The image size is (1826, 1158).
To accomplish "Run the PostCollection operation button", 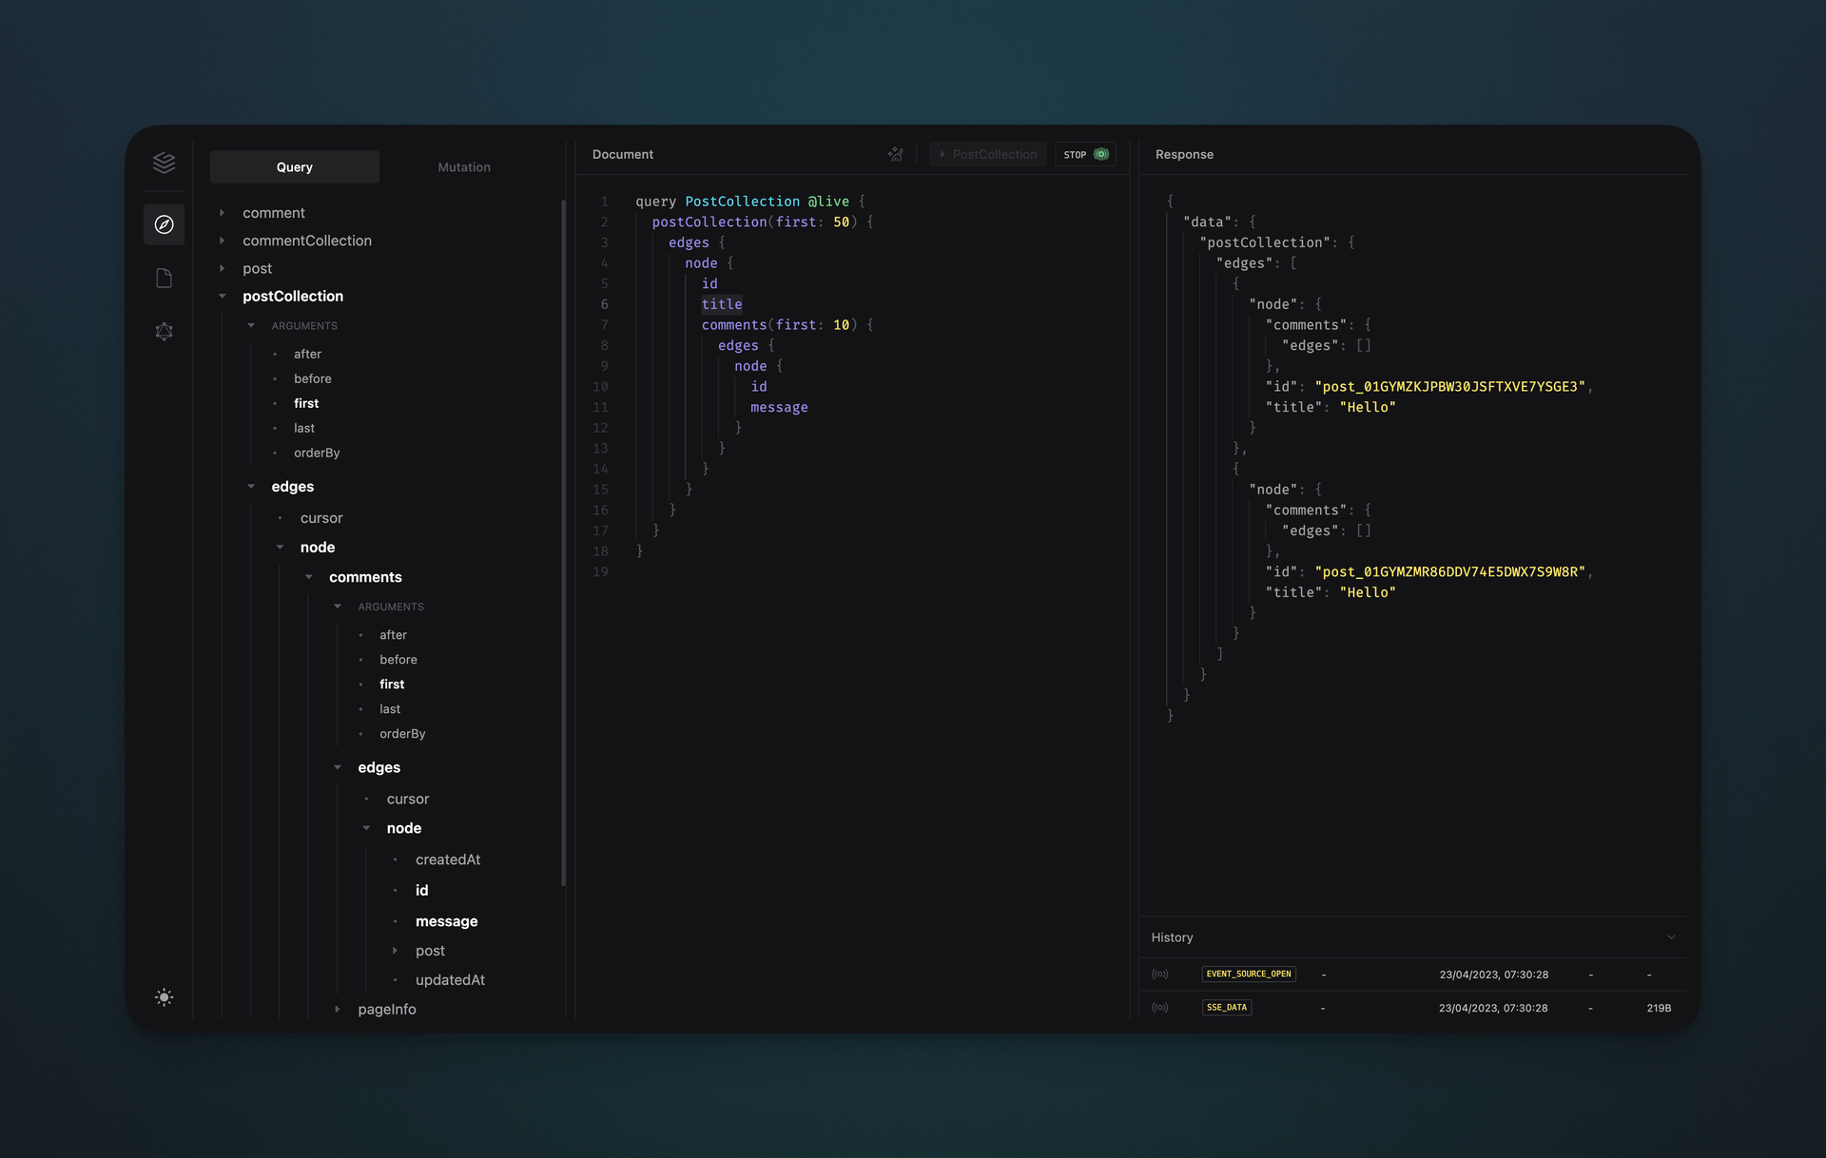I will (987, 154).
